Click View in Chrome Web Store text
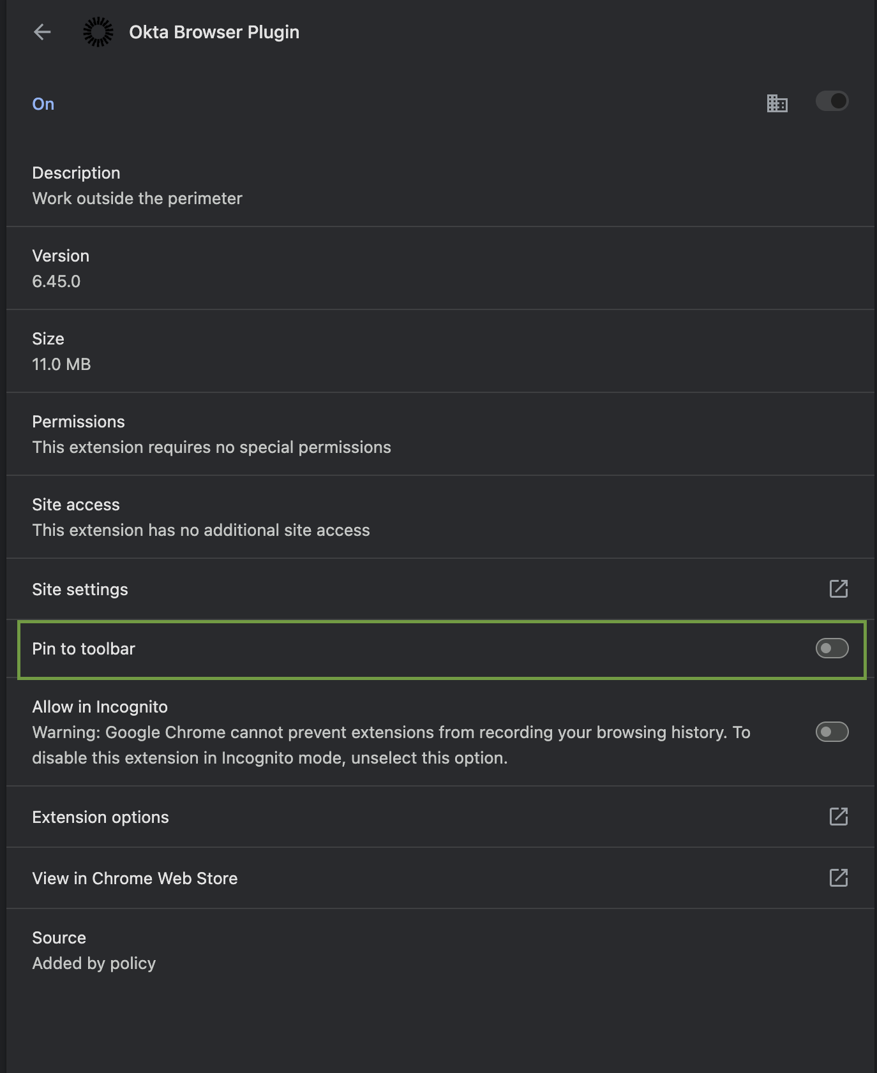Image resolution: width=877 pixels, height=1073 pixels. click(x=135, y=878)
